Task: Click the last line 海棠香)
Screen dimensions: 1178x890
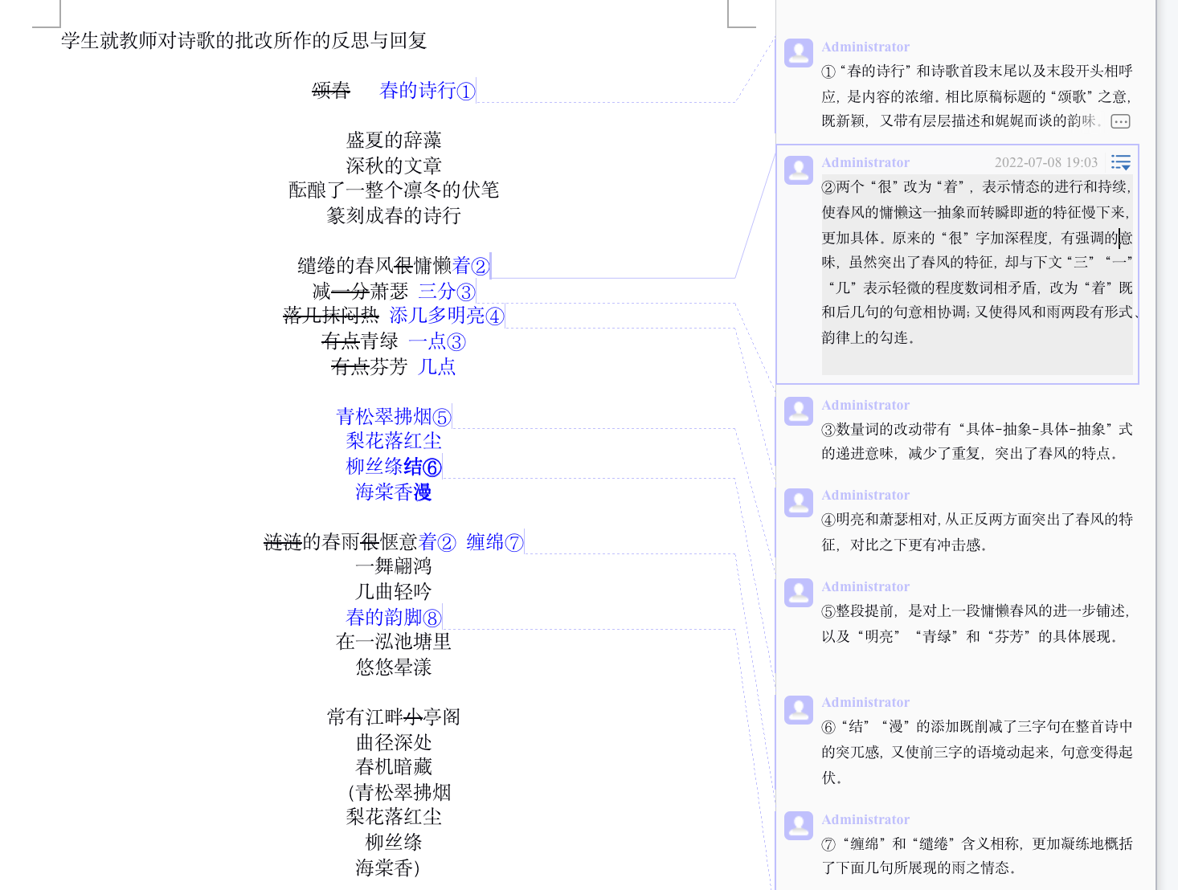Action: pyautogui.click(x=388, y=868)
